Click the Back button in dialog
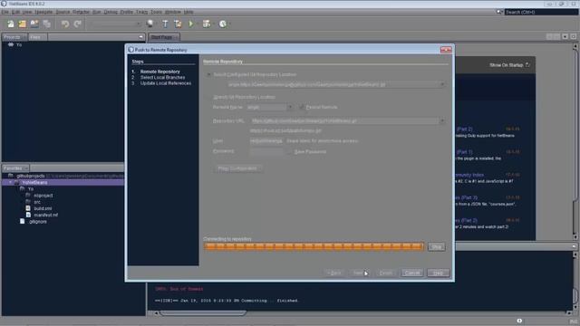 coord(334,273)
